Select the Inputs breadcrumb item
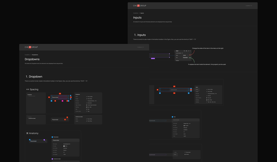The image size is (277, 162). [x=142, y=13]
